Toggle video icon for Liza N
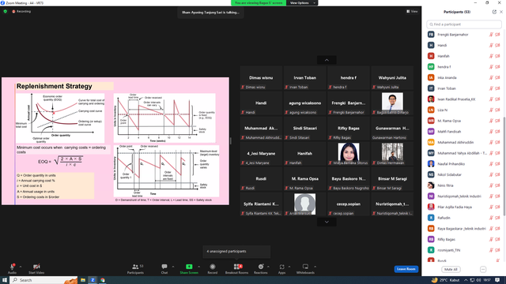The image size is (506, 284). pos(497,110)
